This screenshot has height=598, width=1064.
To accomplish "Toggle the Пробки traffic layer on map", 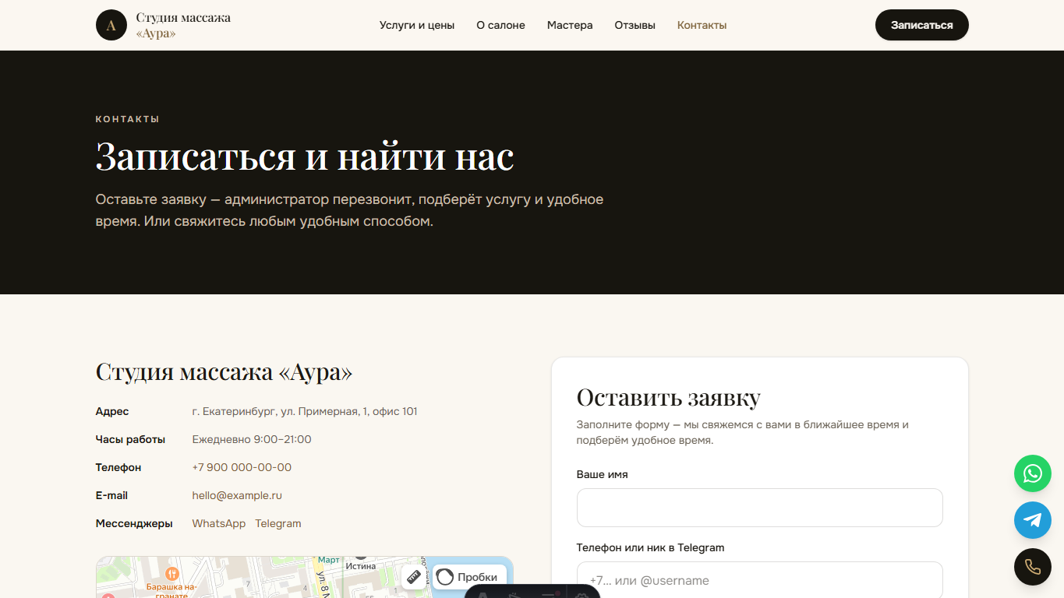I will pos(468,577).
